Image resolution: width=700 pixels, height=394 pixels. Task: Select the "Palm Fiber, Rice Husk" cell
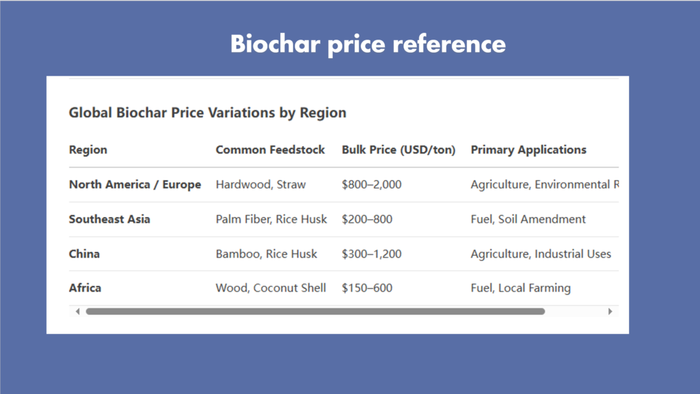tap(271, 219)
